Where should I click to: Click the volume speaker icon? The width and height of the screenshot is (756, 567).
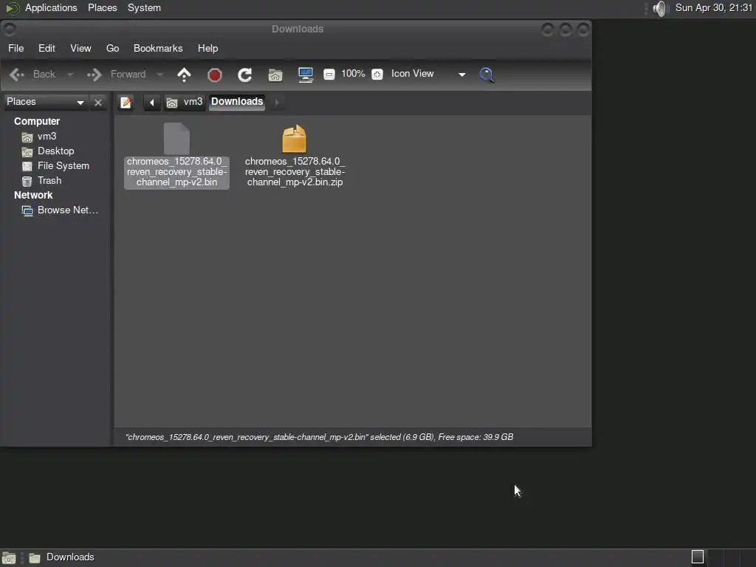pos(659,8)
